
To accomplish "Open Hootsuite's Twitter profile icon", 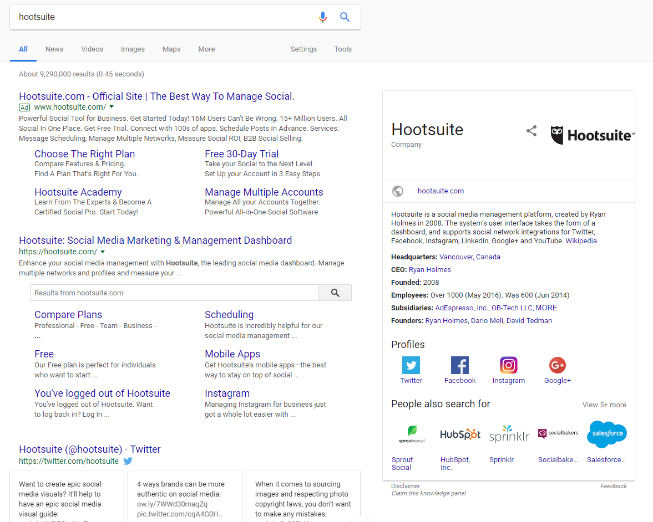I will (x=411, y=365).
